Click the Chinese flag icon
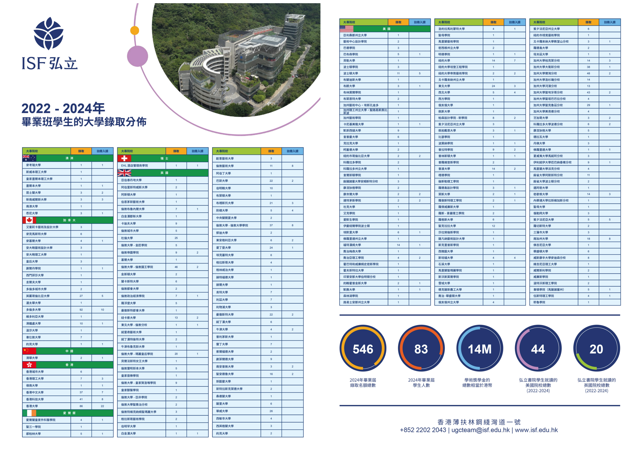 coord(29,351)
